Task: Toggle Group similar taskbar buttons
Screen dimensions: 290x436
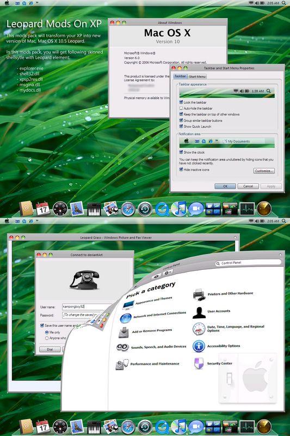Action: [x=181, y=120]
